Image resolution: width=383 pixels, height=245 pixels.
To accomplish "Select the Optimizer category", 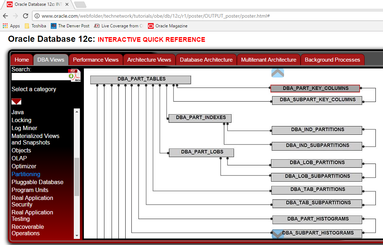I will point(24,166).
